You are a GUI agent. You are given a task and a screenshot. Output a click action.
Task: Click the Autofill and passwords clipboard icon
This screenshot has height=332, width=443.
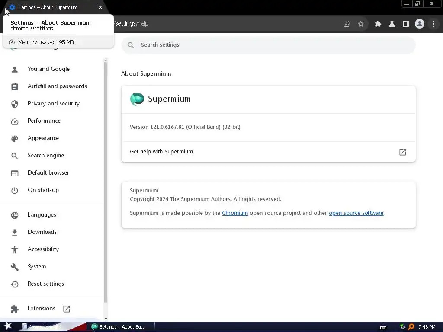(x=15, y=86)
